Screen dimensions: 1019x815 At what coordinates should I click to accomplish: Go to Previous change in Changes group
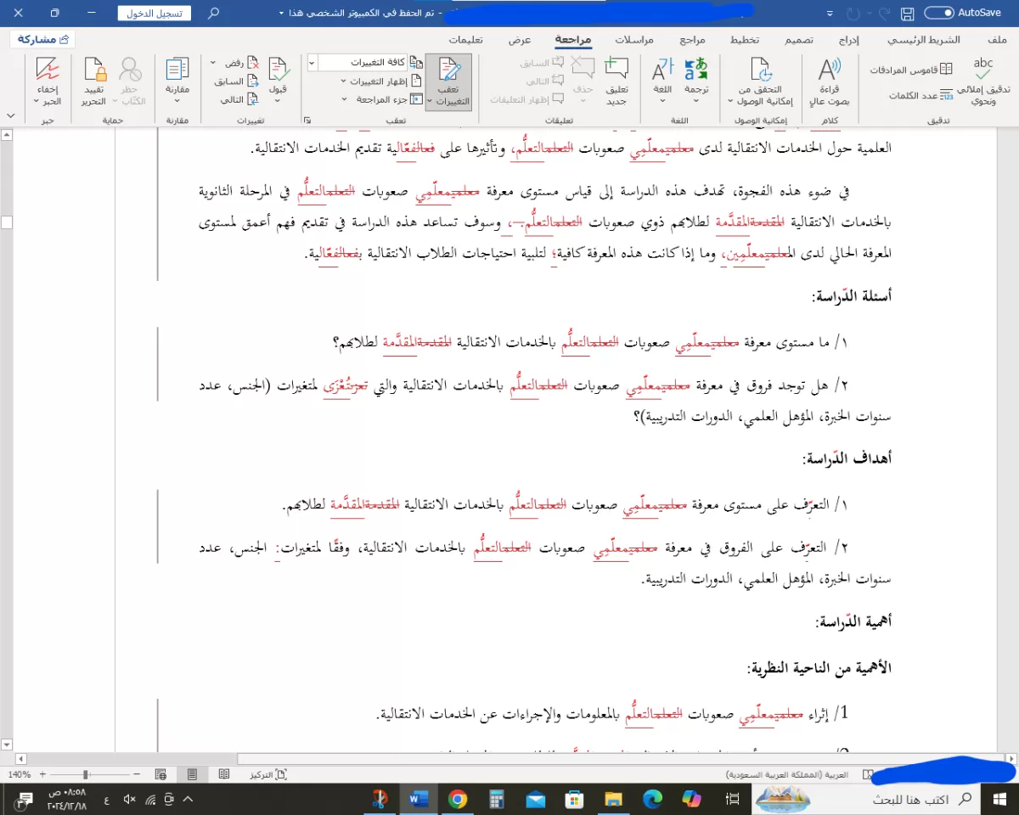point(236,81)
